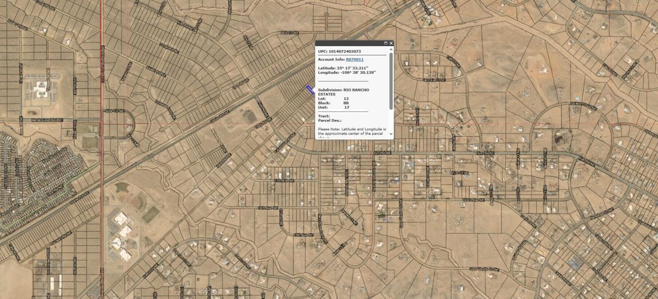
Task: Click the Latitude value in popup
Action: [354, 68]
